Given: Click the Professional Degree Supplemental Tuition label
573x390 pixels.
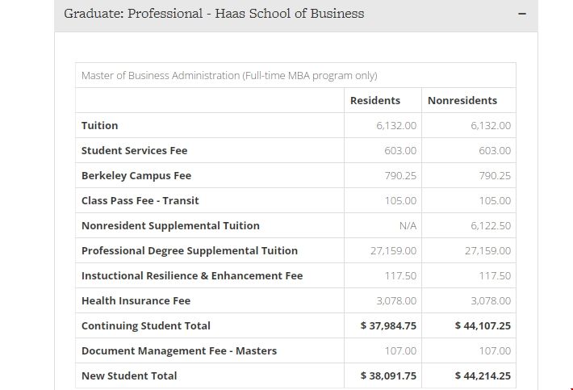Looking at the screenshot, I should 190,250.
